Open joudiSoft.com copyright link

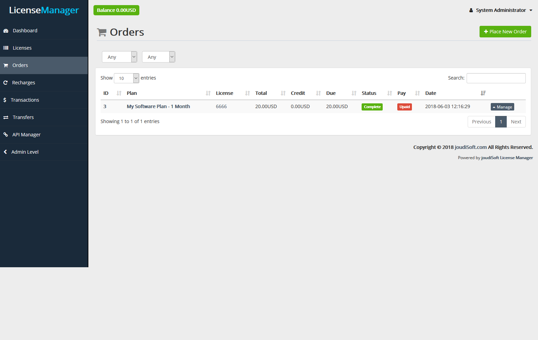(471, 147)
